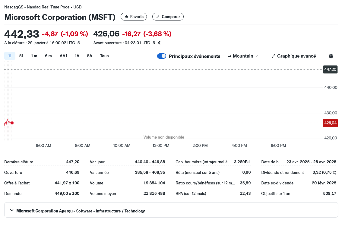This screenshot has height=226, width=345.
Task: Click the 442,33 closing price
Action: 22,34
